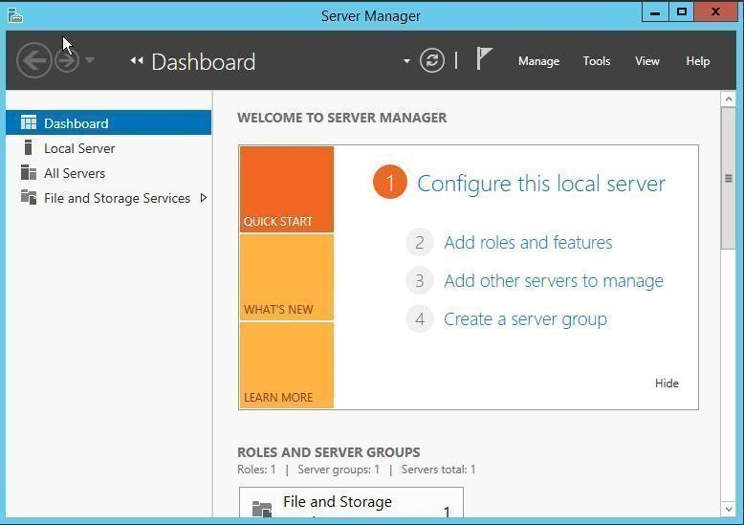Viewport: 744px width, 525px height.
Task: Click the vertical scrollbar thumb
Action: [729, 179]
